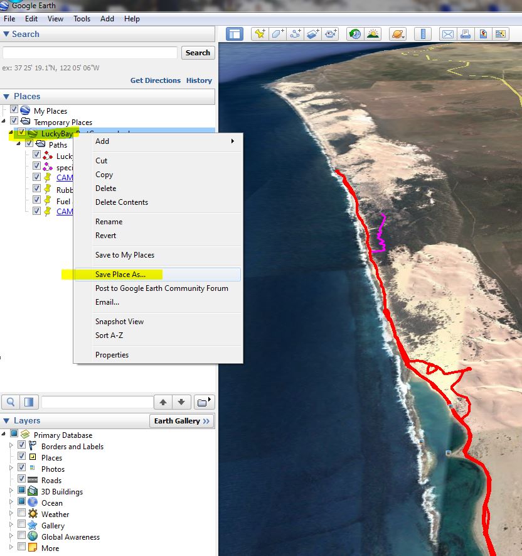The image size is (522, 556).
Task: Click the Earth Gallery button
Action: pos(182,421)
